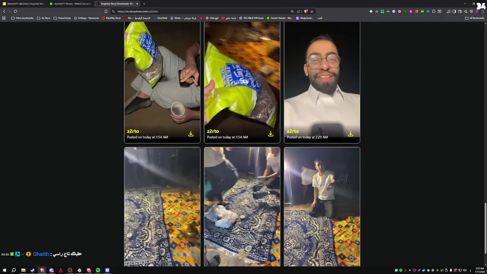This screenshot has height=274, width=487.
Task: Open Discord from the taskbar
Action: click(51, 270)
